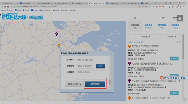
Task: Click the orange shield extension icon
Action: 160,7
